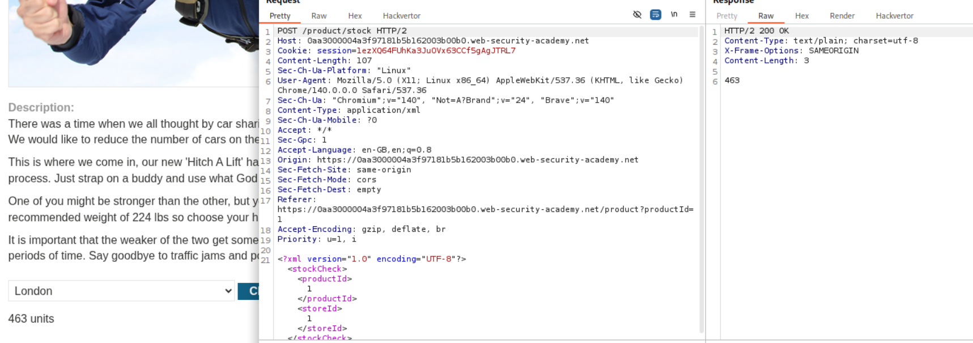Click the session cookie value in request

pyautogui.click(x=436, y=50)
